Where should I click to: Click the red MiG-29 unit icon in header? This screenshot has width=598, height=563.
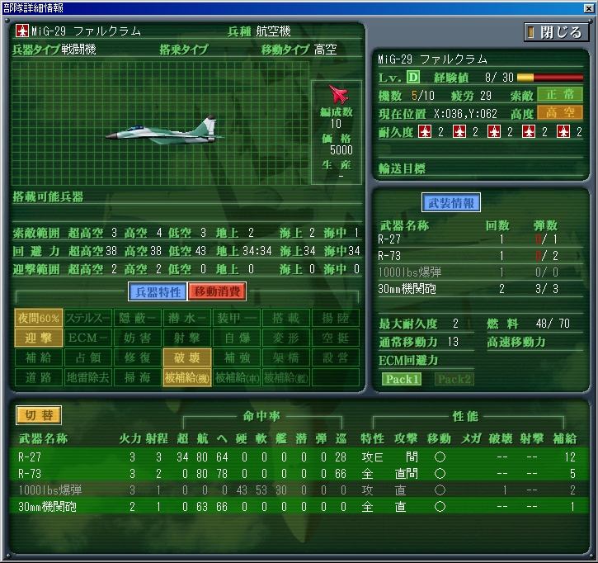click(22, 31)
